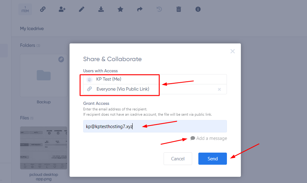The height and width of the screenshot is (183, 307).
Task: Click the recipient email input field
Action: click(155, 126)
